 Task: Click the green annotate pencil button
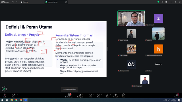[4, 89]
